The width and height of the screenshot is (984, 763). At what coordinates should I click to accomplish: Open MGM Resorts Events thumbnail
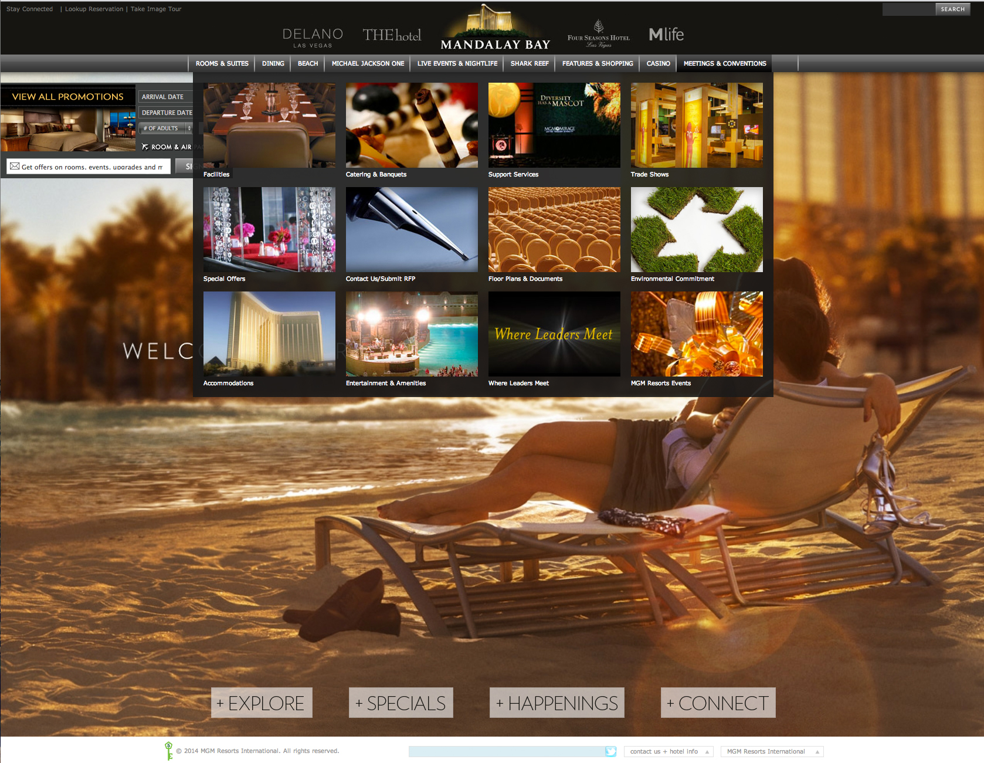[x=697, y=334]
